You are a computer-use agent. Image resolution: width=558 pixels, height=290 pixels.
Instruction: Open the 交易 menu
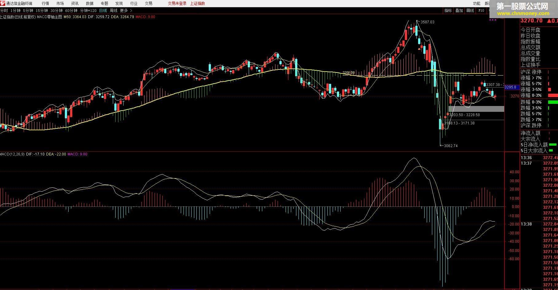click(x=148, y=3)
